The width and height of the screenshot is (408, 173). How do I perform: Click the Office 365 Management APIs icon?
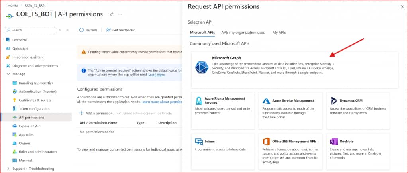coord(266,142)
